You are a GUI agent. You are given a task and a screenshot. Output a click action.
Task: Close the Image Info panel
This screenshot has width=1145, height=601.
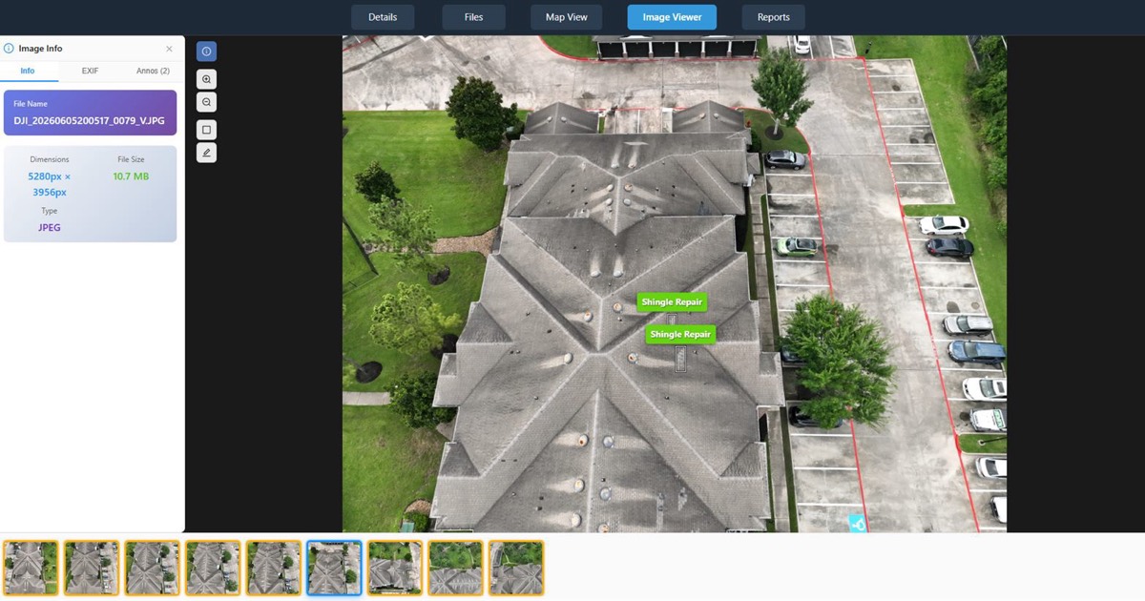point(169,49)
